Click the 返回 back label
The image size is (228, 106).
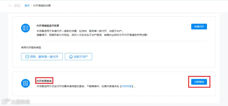(17, 6)
